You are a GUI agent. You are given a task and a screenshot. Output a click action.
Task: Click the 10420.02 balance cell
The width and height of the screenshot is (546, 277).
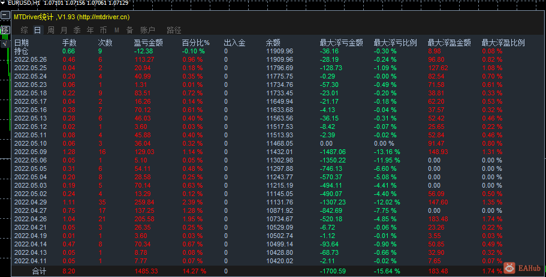point(280,261)
